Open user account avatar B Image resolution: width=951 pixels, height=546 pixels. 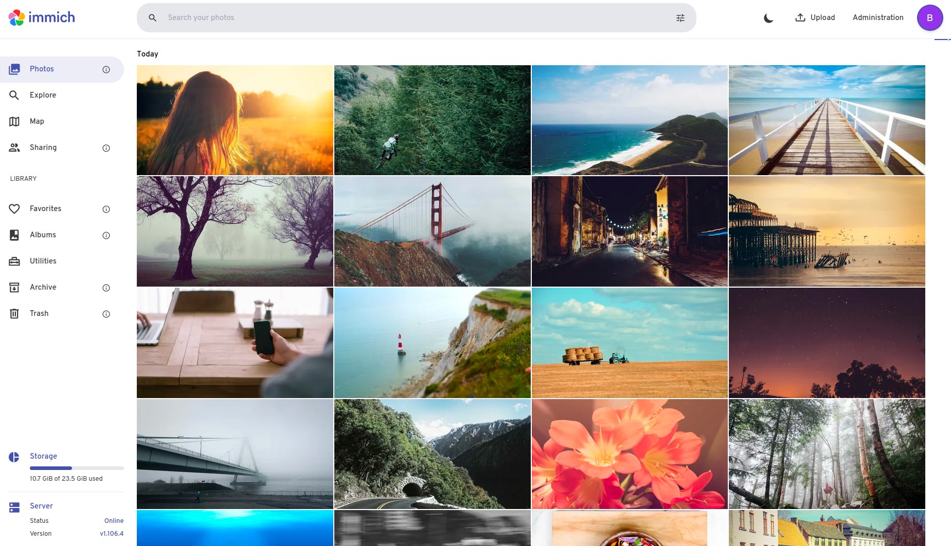pyautogui.click(x=930, y=18)
